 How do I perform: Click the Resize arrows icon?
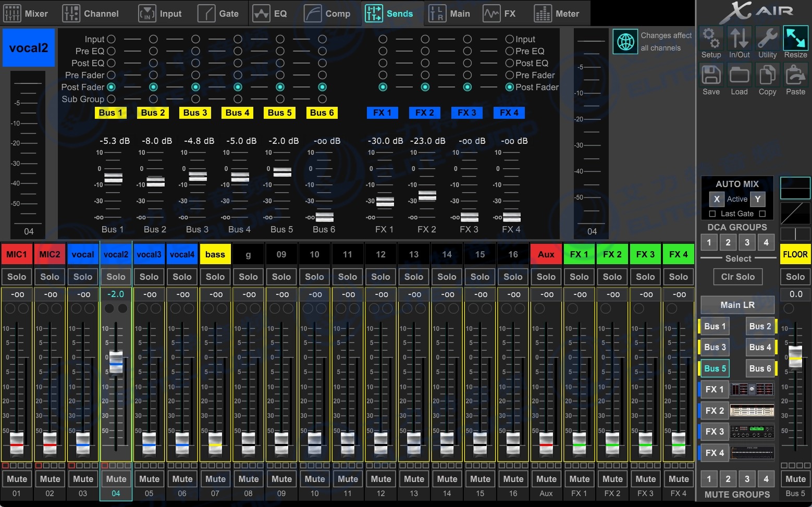[x=795, y=39]
